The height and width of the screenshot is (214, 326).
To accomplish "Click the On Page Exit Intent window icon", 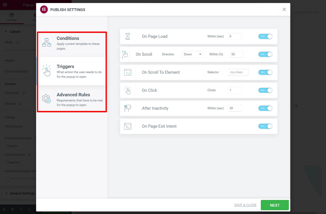I will pyautogui.click(x=128, y=126).
